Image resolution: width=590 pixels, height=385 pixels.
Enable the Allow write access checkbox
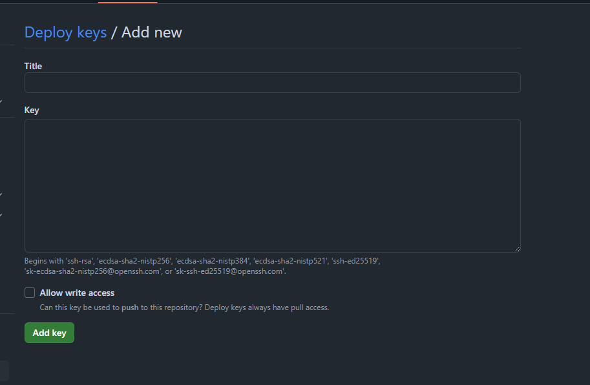[x=30, y=293]
